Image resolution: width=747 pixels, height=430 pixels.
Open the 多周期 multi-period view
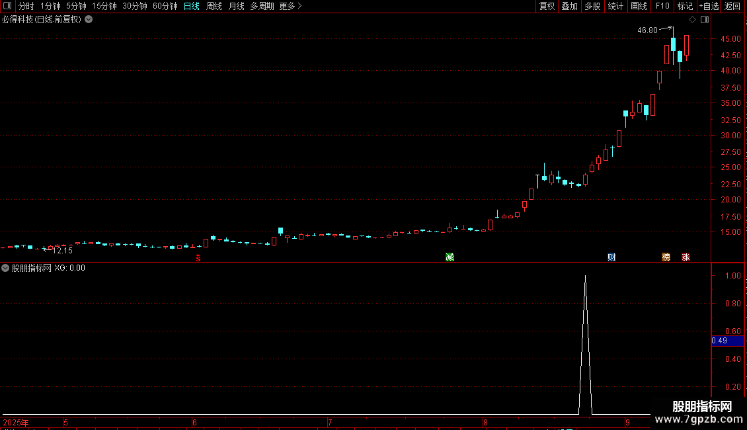tap(262, 6)
